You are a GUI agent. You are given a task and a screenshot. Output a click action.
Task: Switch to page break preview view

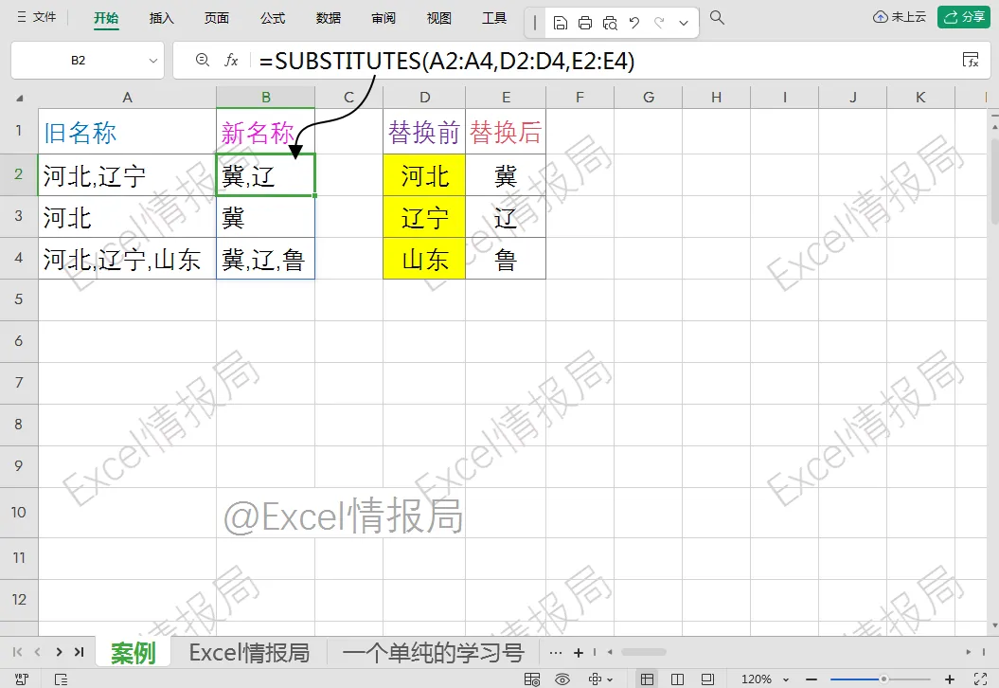coord(677,679)
